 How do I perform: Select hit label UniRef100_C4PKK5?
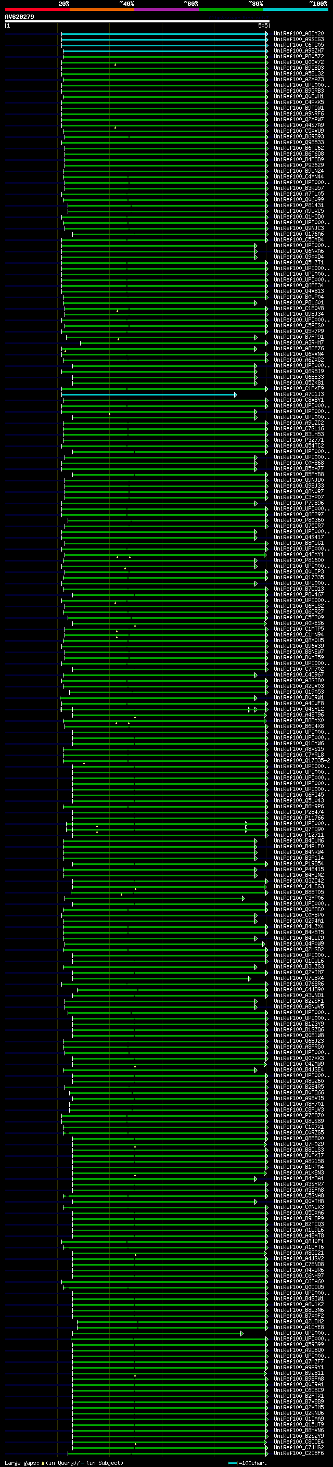click(x=298, y=103)
